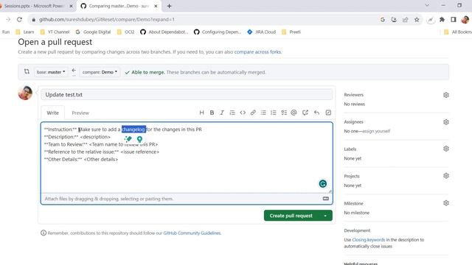The image size is (472, 265).
Task: Reload the page
Action: [20, 20]
